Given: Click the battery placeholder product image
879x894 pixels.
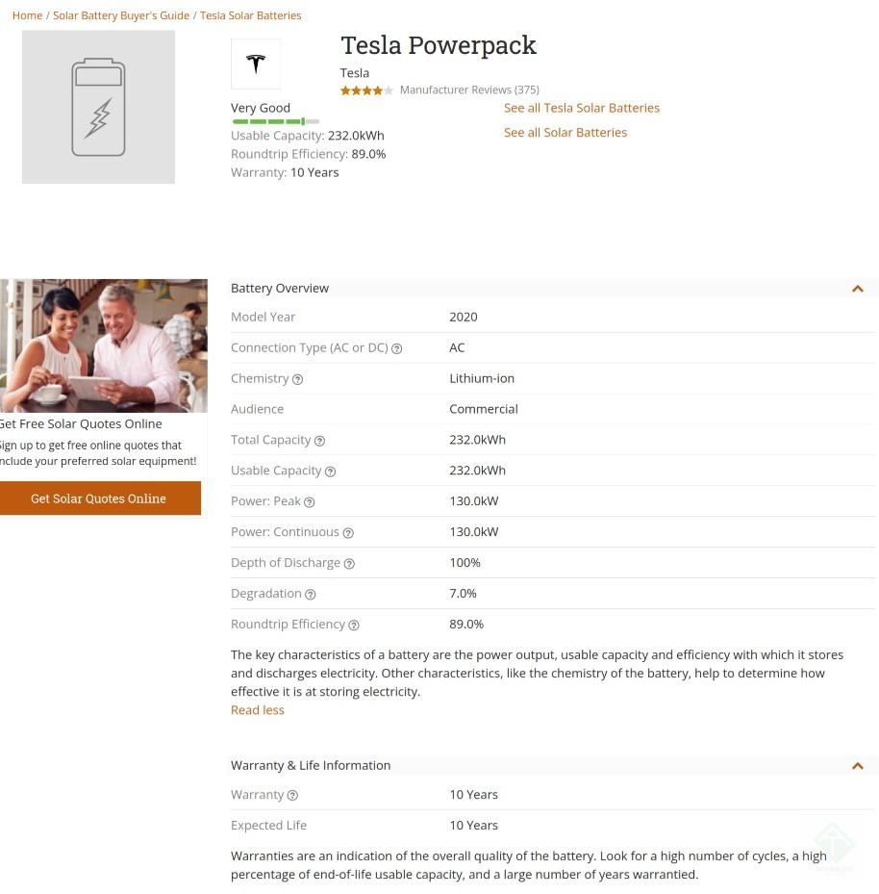Looking at the screenshot, I should point(98,107).
